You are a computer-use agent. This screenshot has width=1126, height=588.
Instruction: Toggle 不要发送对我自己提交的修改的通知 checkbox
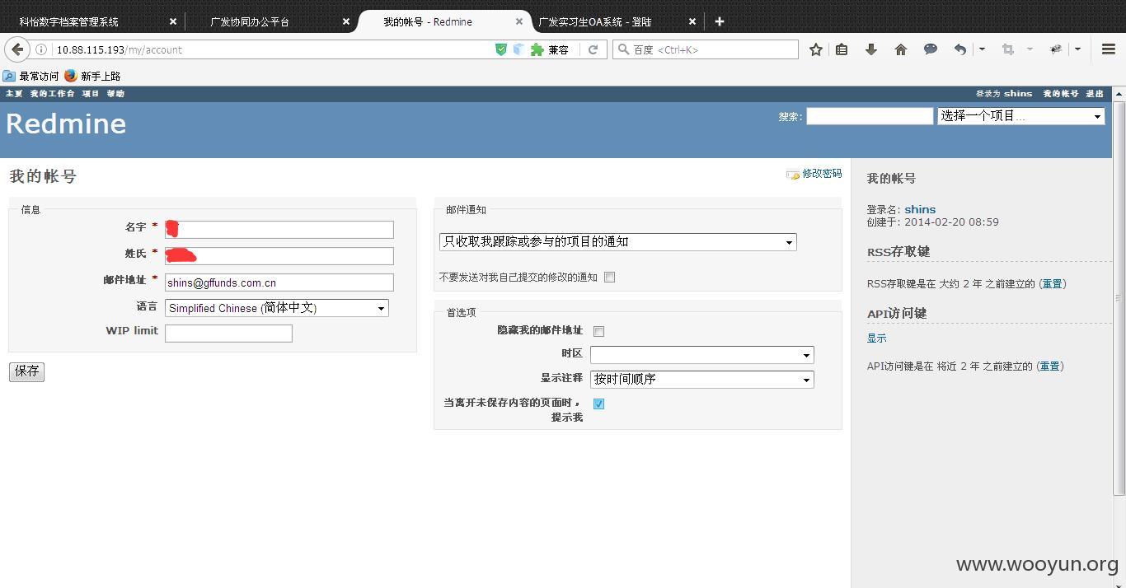tap(610, 278)
